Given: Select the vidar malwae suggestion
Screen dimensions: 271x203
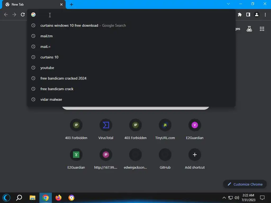Looking at the screenshot, I should pyautogui.click(x=131, y=99).
